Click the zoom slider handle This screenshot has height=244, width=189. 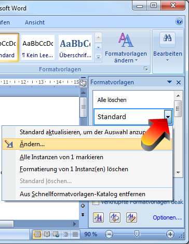coord(137,234)
